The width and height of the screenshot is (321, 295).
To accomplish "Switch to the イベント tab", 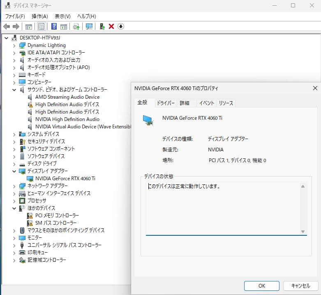I will coord(207,103).
